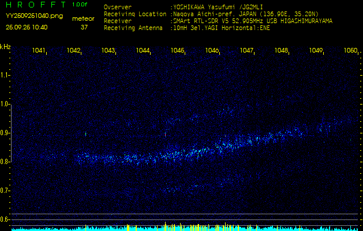The image size is (363, 231).
Task: Click the Ovserver label
Action: (x=118, y=7)
